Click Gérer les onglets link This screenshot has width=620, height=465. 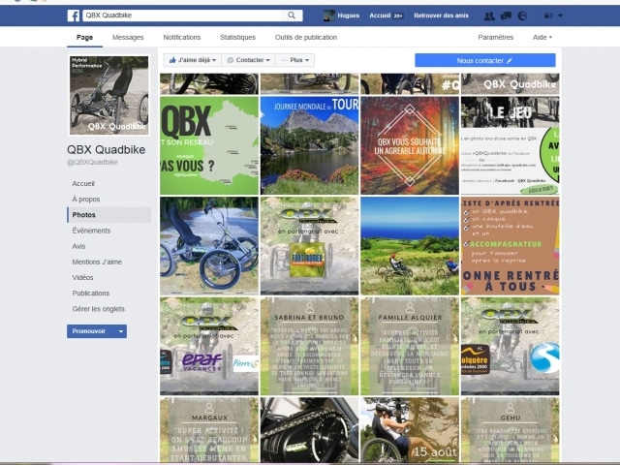pyautogui.click(x=98, y=309)
